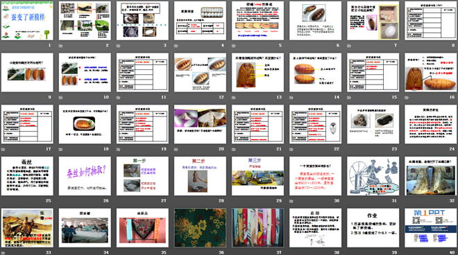Select slide 2 silkworm life photos thumbnail
458x255 pixels.
tap(85, 21)
